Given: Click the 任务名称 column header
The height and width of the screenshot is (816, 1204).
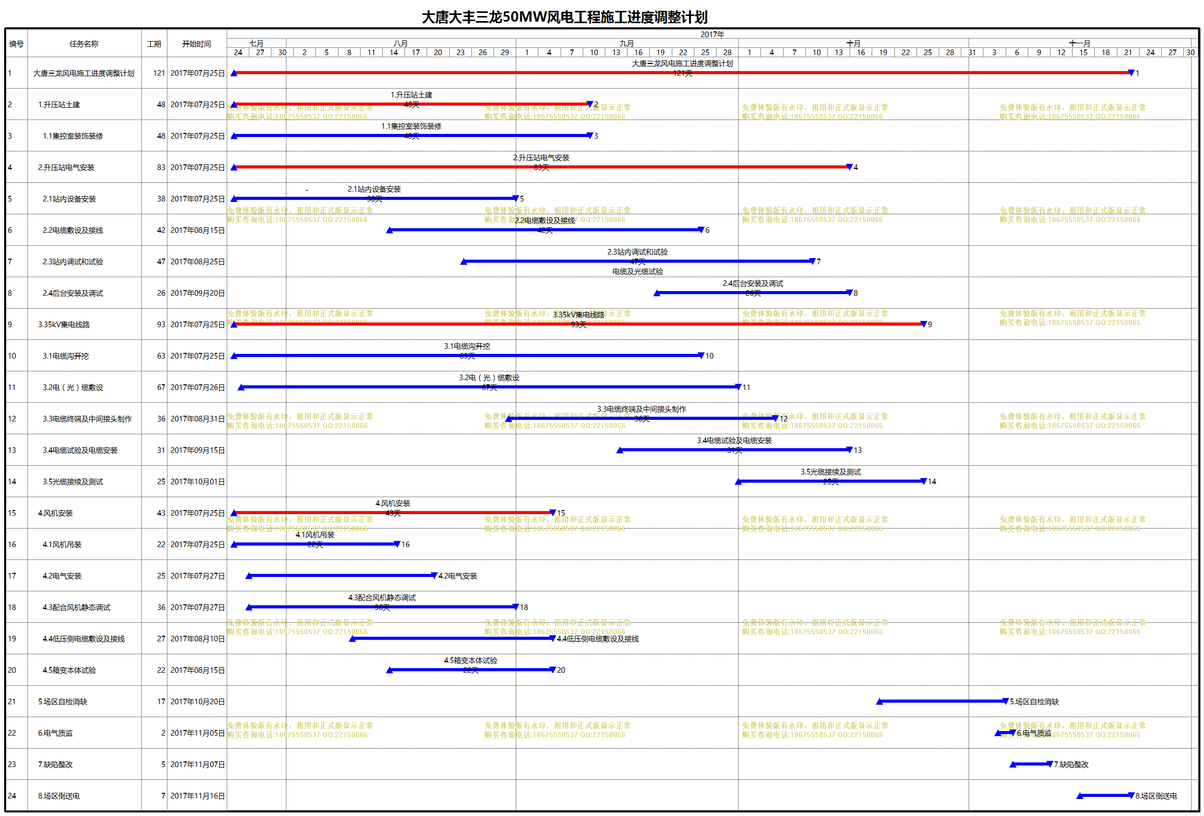Looking at the screenshot, I should click(x=84, y=44).
